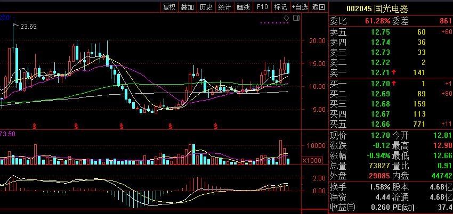Click the 委比 value 61.28%
This screenshot has height=214, width=453.
(x=378, y=21)
